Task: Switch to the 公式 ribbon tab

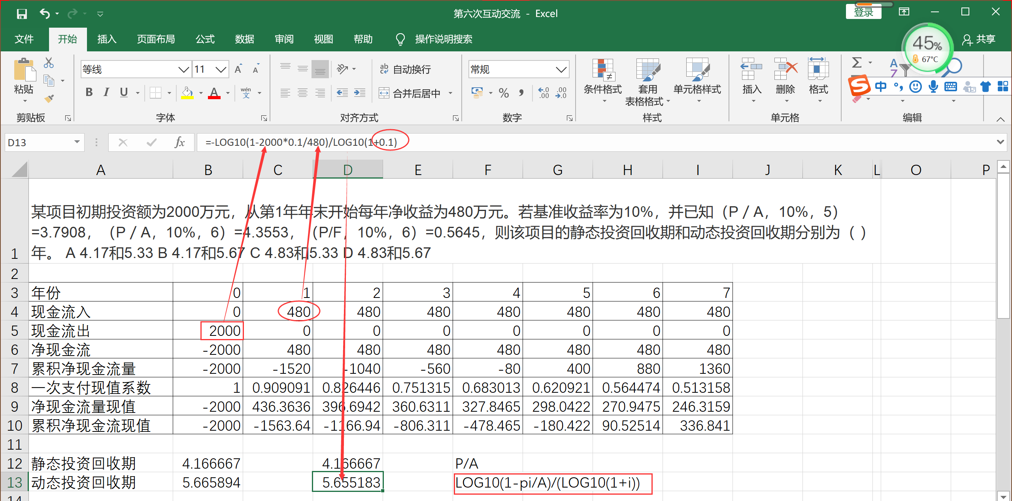Action: click(205, 39)
